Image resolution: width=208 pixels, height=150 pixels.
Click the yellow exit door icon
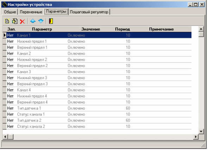click(51, 21)
